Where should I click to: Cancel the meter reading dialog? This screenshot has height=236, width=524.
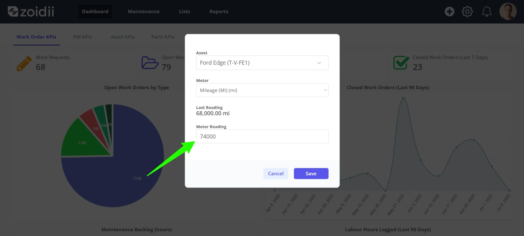coord(276,173)
